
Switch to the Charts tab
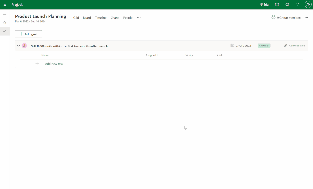[115, 18]
